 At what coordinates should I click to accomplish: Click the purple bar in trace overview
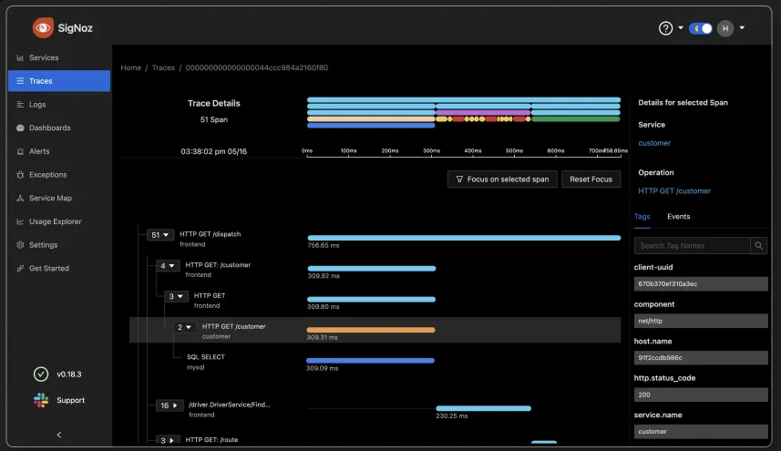[x=483, y=112]
